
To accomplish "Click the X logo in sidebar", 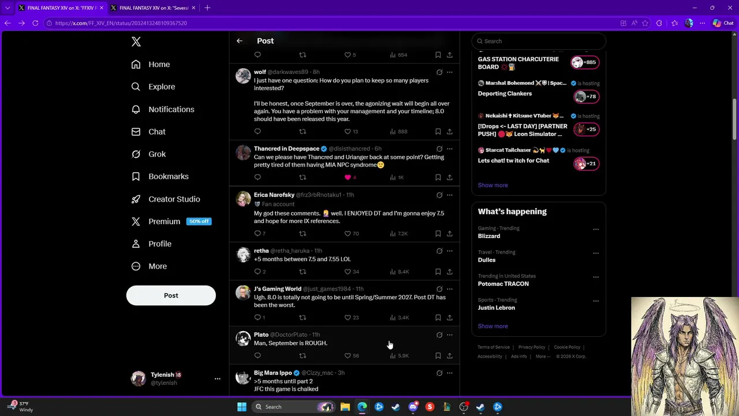I will point(136,42).
